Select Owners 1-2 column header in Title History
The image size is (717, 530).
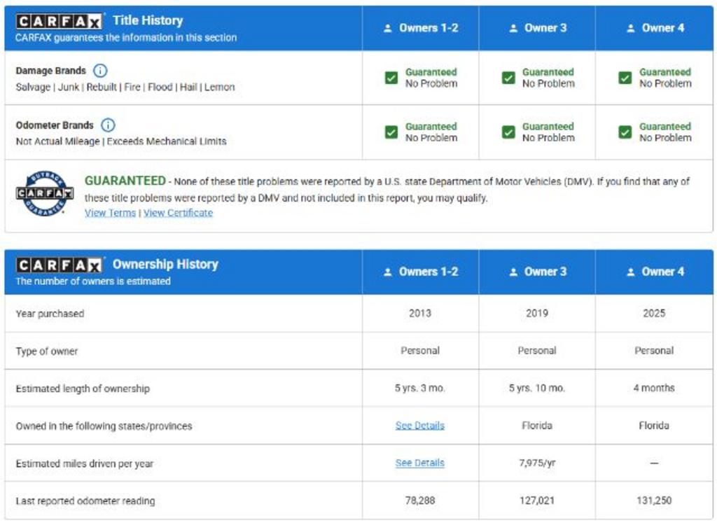tap(421, 28)
